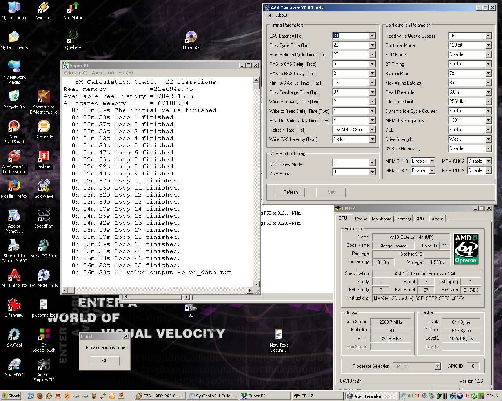The height and width of the screenshot is (401, 502).
Task: Open MEM CLK 2 dropdown
Action: (x=488, y=161)
